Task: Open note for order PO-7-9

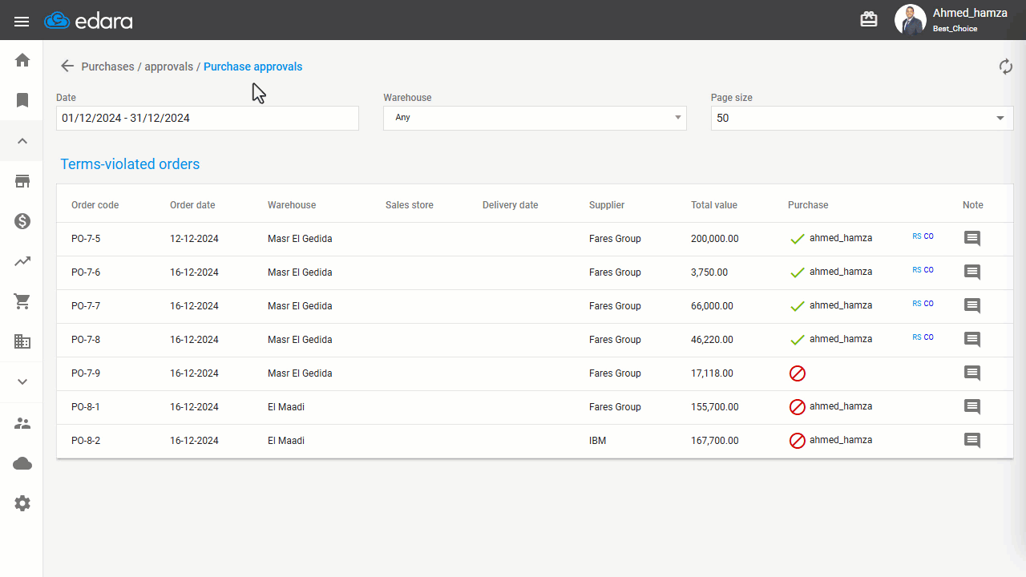Action: click(972, 373)
